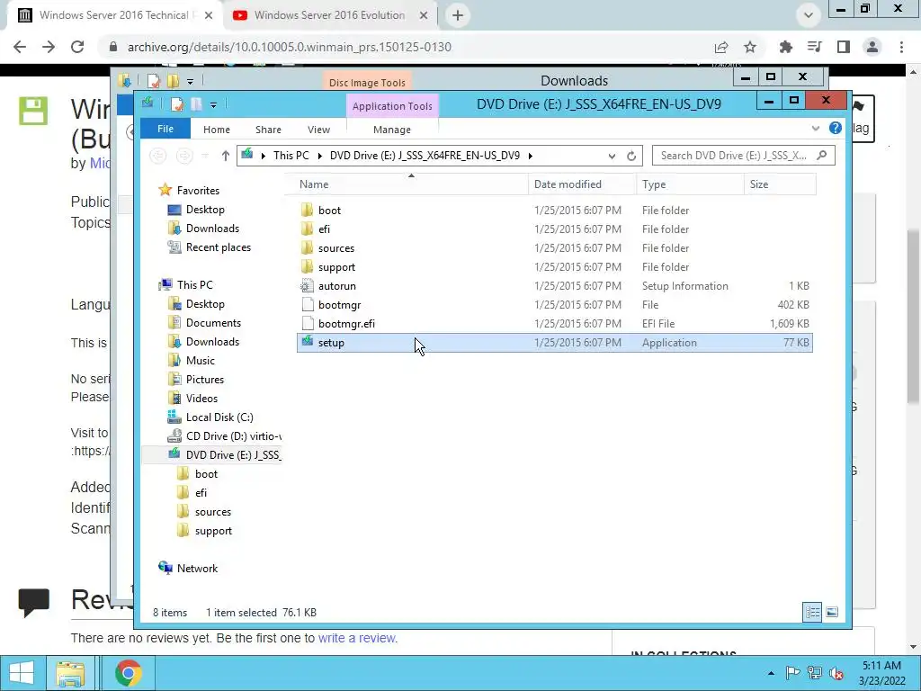Click Action Center flag tray icon
Viewport: 921px width, 691px height.
click(792, 673)
